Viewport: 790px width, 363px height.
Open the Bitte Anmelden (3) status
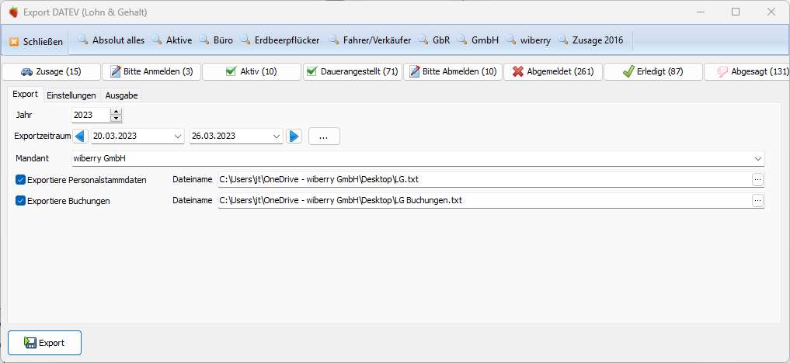(x=151, y=71)
